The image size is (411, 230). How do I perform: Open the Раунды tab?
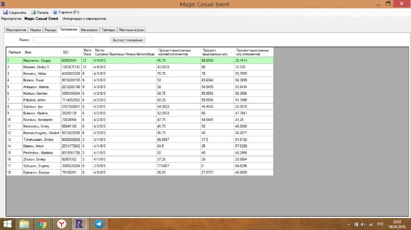[50, 30]
